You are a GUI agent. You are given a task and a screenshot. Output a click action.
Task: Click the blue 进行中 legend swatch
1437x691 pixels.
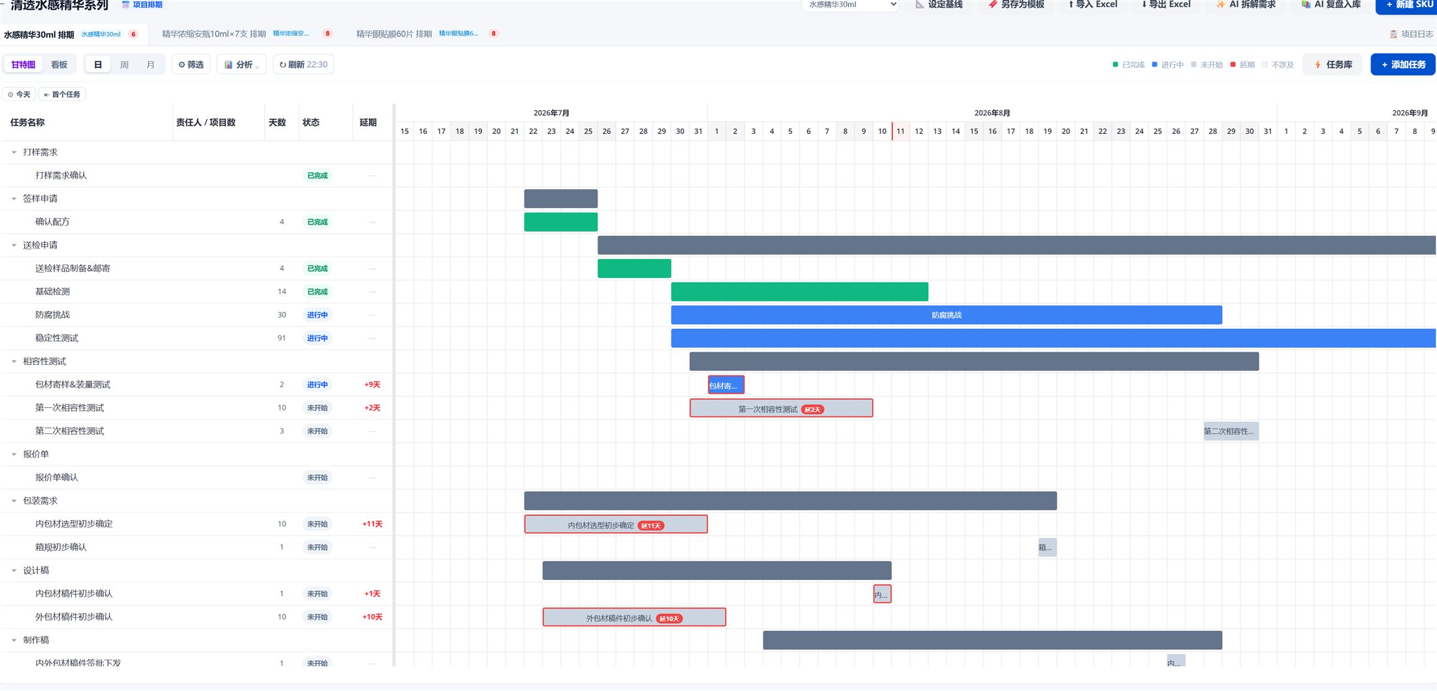click(1155, 65)
